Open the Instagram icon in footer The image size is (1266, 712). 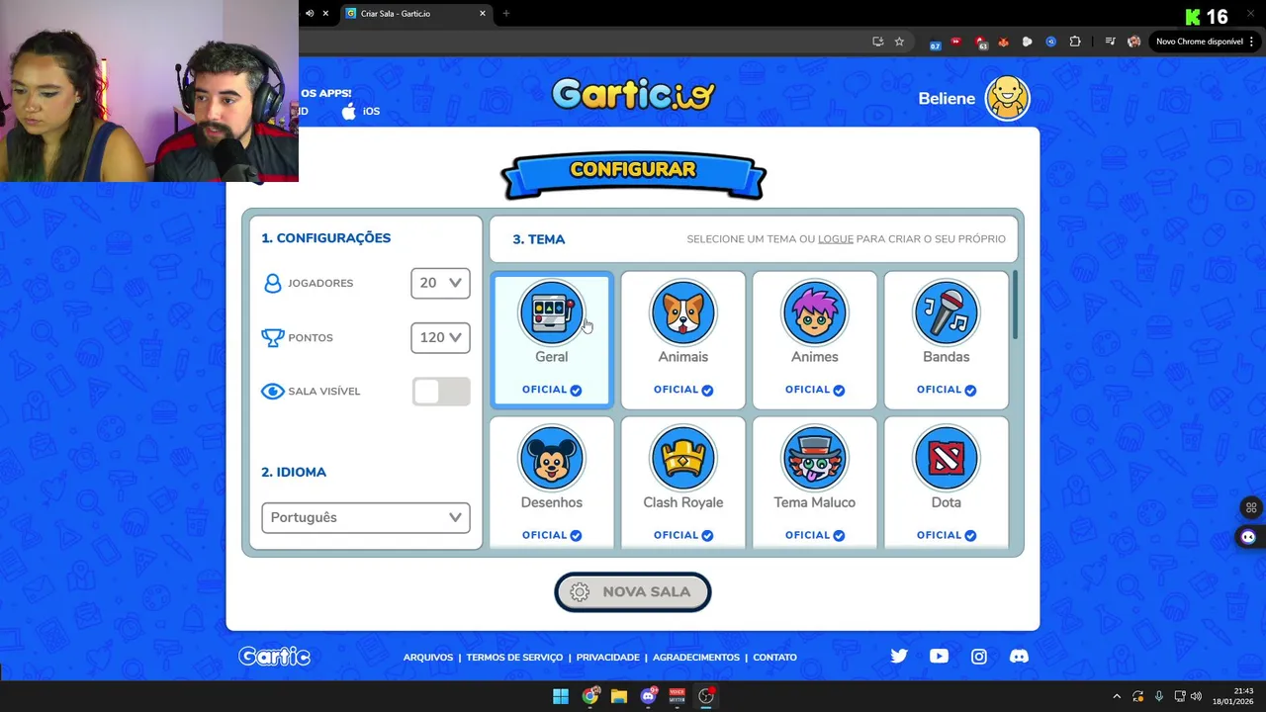[x=978, y=656]
